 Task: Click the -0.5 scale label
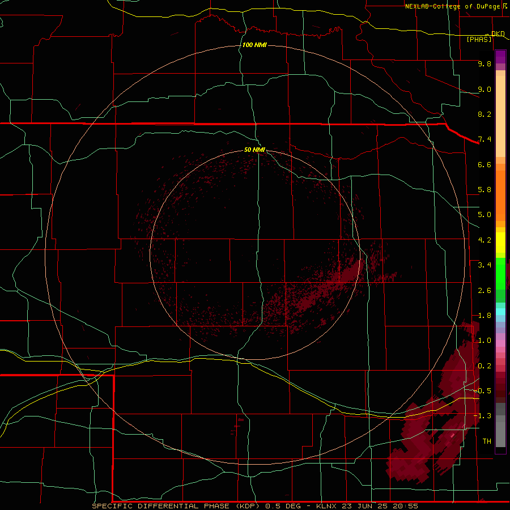pyautogui.click(x=482, y=391)
